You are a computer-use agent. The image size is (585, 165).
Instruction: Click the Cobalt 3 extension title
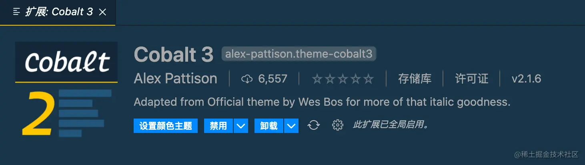pyautogui.click(x=174, y=54)
